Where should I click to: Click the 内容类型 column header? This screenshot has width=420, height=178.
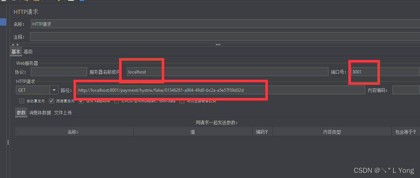[x=332, y=132]
